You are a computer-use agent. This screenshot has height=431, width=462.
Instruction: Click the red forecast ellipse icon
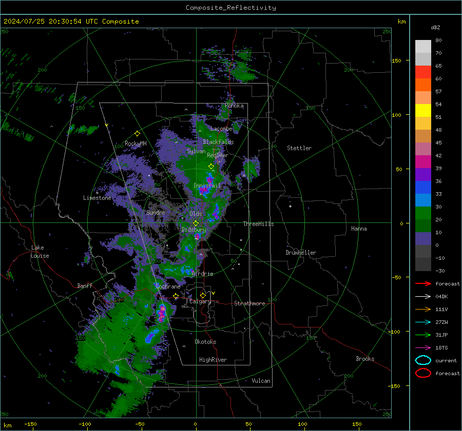[x=423, y=373]
